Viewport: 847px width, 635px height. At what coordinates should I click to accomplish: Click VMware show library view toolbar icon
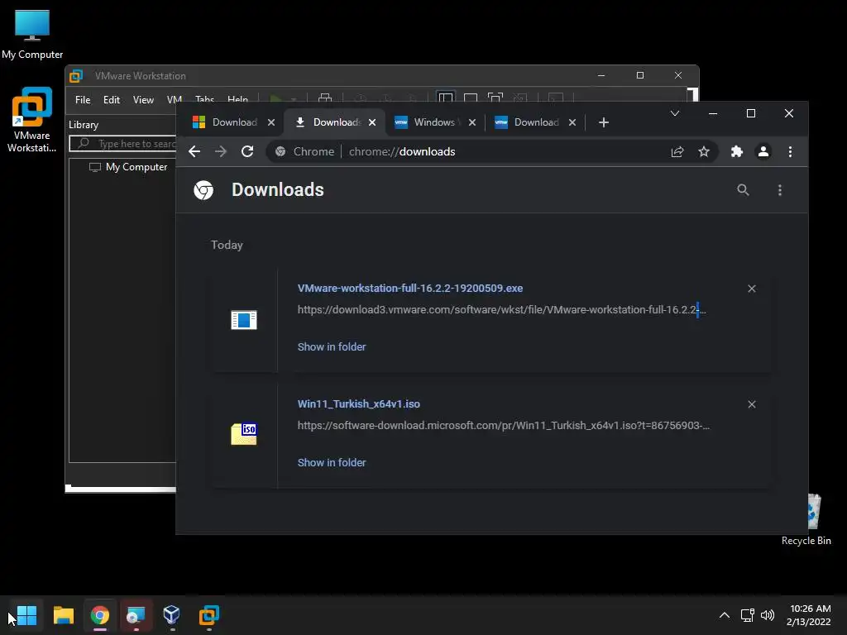point(446,98)
